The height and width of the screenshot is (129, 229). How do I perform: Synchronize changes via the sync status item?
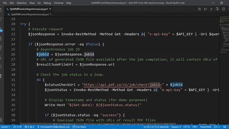tap(18, 127)
